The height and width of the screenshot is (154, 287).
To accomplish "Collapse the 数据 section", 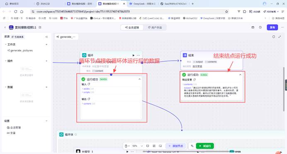I will tap(5, 87).
